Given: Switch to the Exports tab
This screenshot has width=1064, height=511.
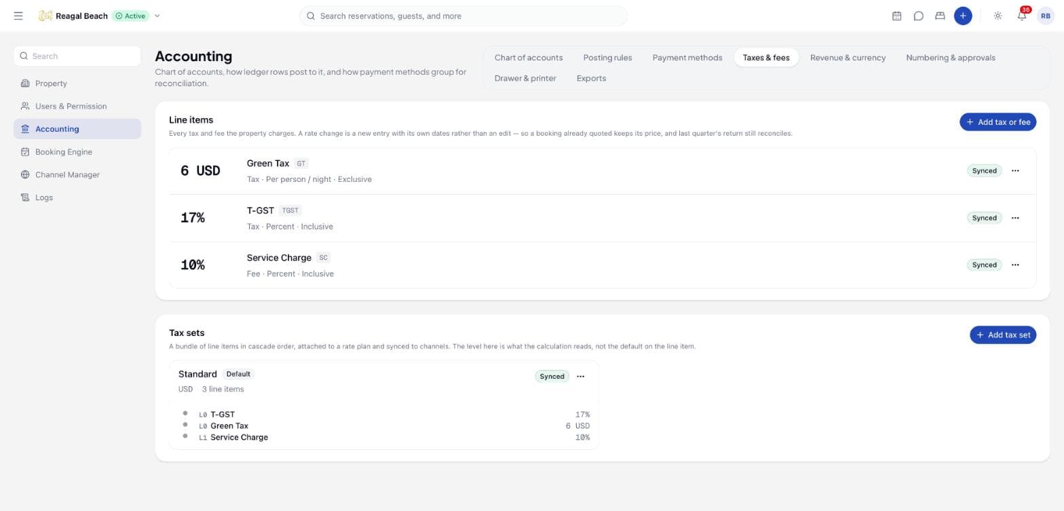Looking at the screenshot, I should [x=591, y=78].
